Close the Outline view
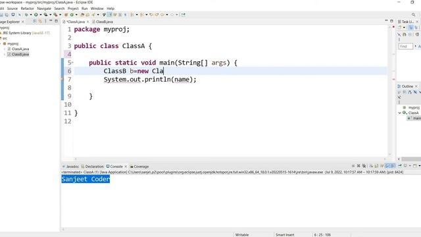The image size is (421, 237). (416, 86)
